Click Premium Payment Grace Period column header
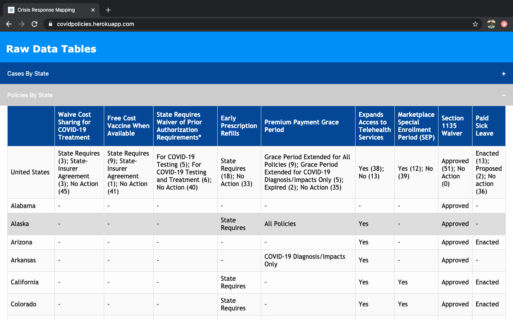Screen dimensions: 513x320 pos(308,126)
